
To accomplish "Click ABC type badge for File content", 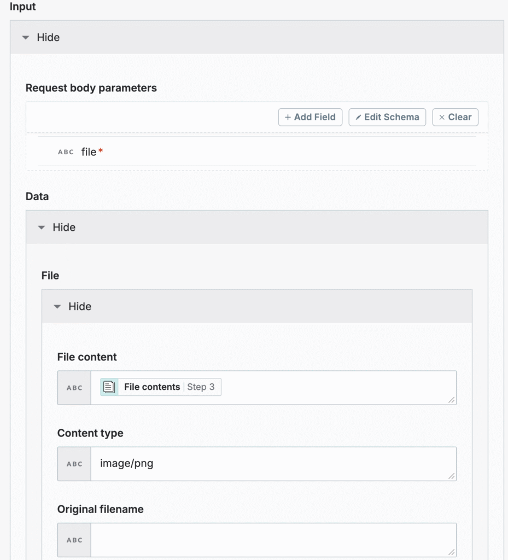I will coord(74,388).
